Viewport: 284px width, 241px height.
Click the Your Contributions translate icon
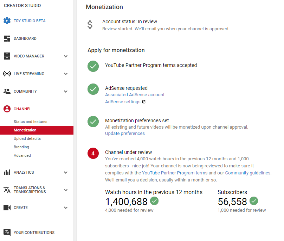click(x=7, y=233)
